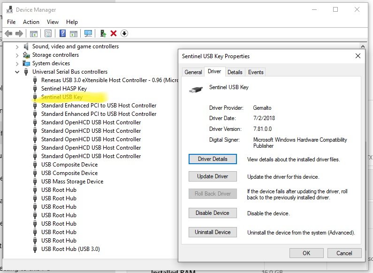
Task: Click the Update device driver toolbar icon
Action: click(103, 33)
